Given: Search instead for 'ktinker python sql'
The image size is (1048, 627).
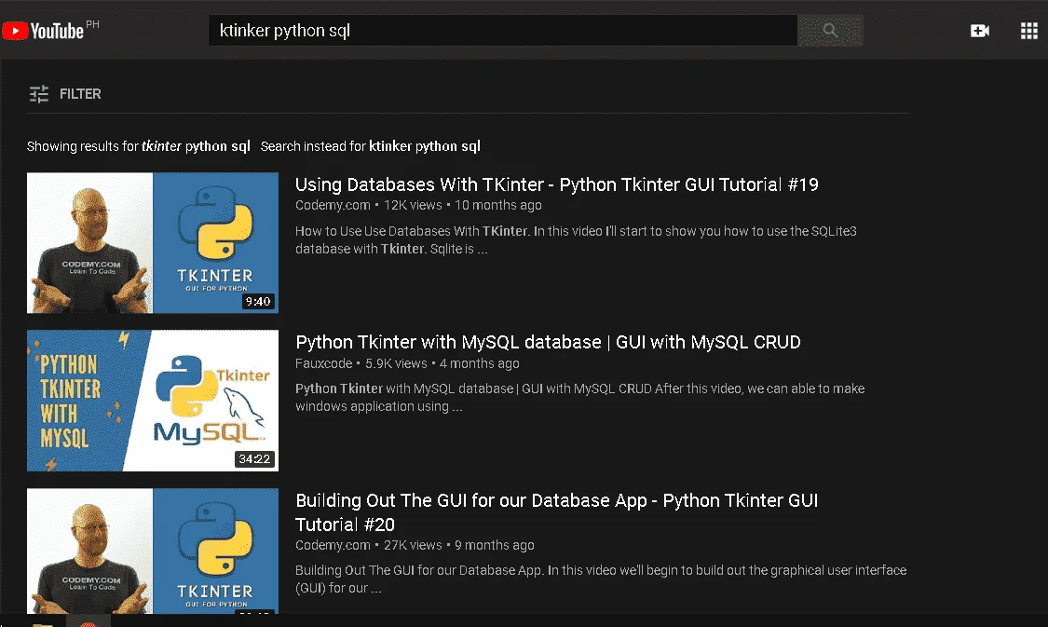Looking at the screenshot, I should point(425,145).
